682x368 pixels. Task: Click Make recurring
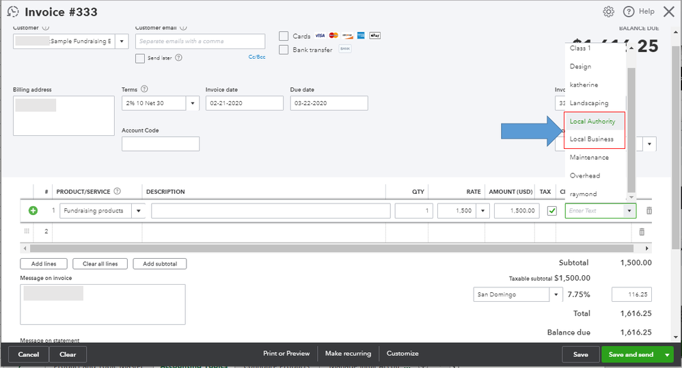click(348, 354)
